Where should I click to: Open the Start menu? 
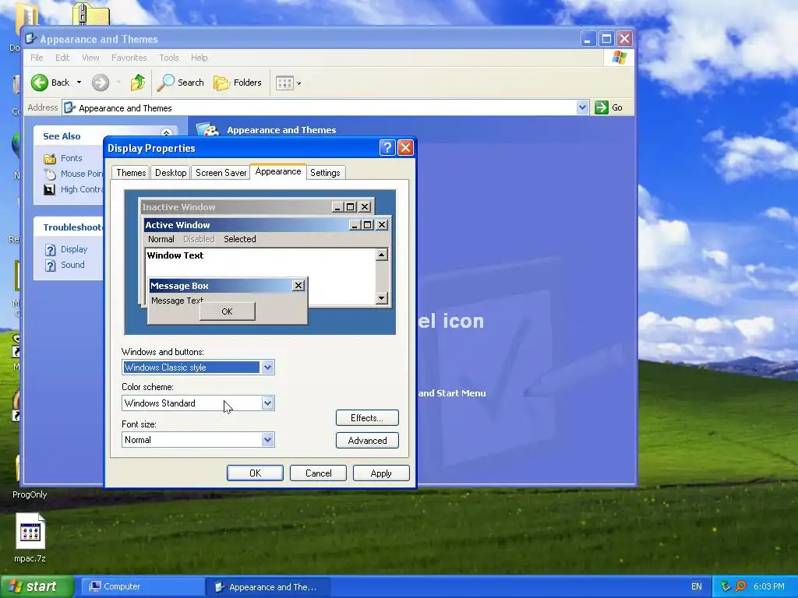pos(36,587)
